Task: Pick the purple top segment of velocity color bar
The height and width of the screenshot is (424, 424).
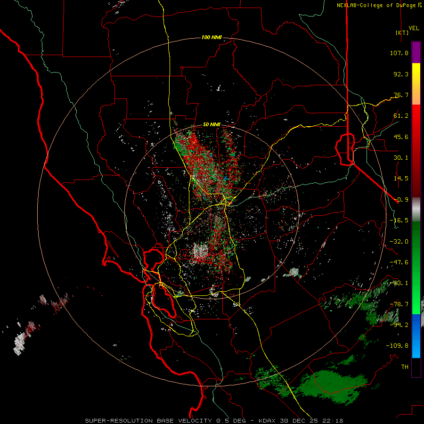Action: [x=416, y=52]
